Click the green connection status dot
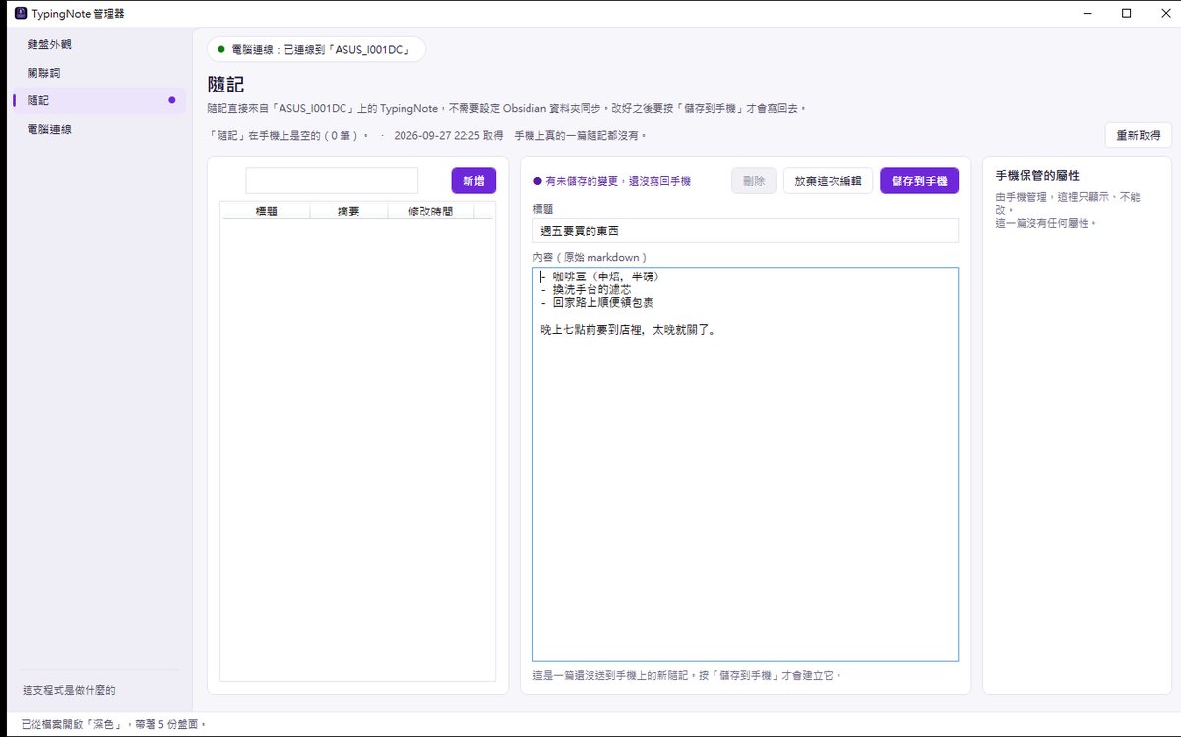This screenshot has height=737, width=1181. (220, 49)
